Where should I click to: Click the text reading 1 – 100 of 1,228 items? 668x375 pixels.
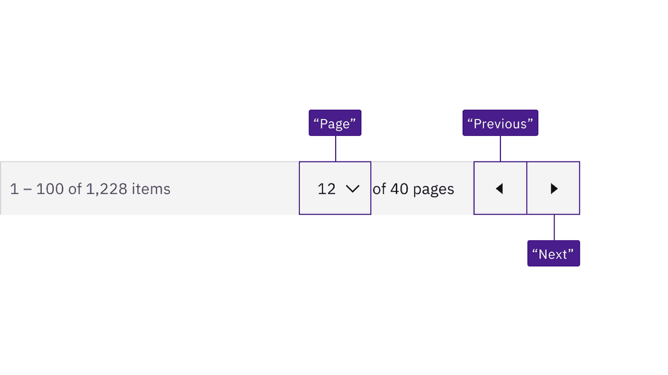90,188
